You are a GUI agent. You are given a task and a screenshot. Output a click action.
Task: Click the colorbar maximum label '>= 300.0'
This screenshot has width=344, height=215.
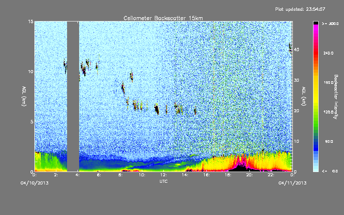coord(330,24)
